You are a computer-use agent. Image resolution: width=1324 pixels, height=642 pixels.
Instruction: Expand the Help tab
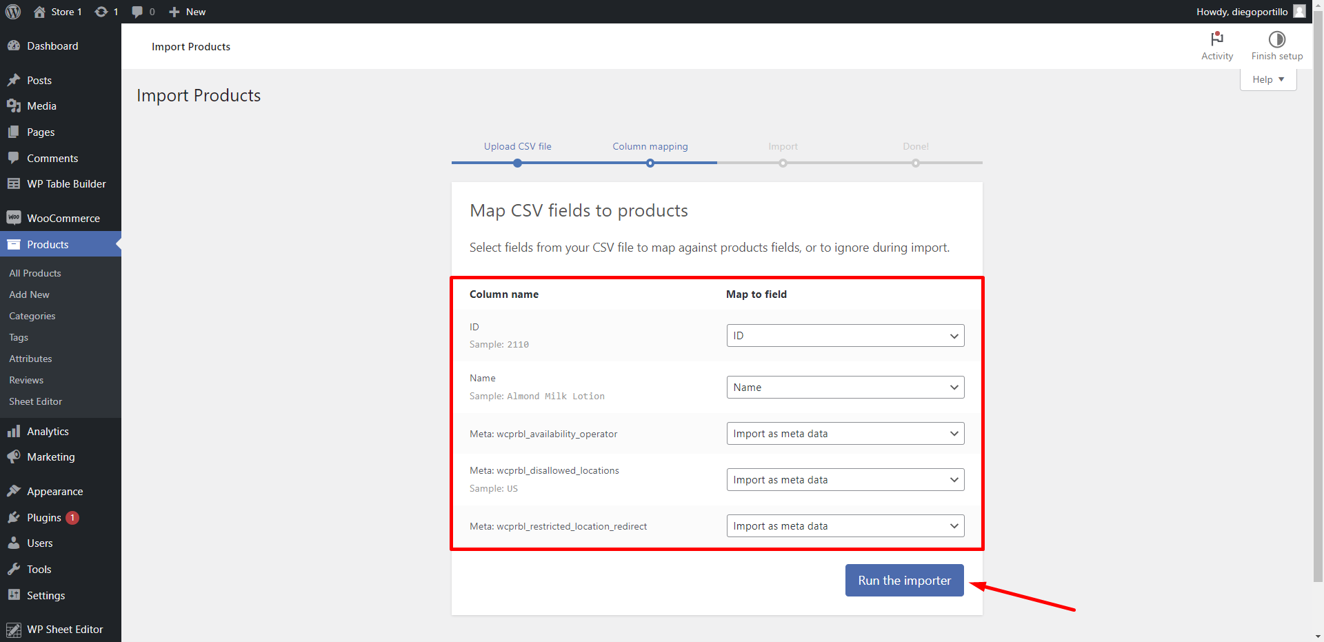[x=1267, y=79]
